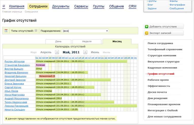194x125 pixels.
Task: Open Поиск сотрудника sidebar item
Action: point(160,43)
